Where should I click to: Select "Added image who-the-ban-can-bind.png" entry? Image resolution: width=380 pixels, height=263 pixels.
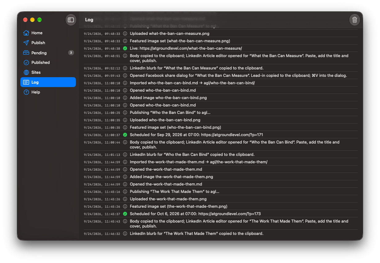click(x=221, y=98)
